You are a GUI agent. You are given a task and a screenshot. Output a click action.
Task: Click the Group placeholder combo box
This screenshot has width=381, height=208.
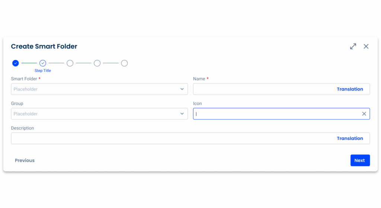[99, 114]
